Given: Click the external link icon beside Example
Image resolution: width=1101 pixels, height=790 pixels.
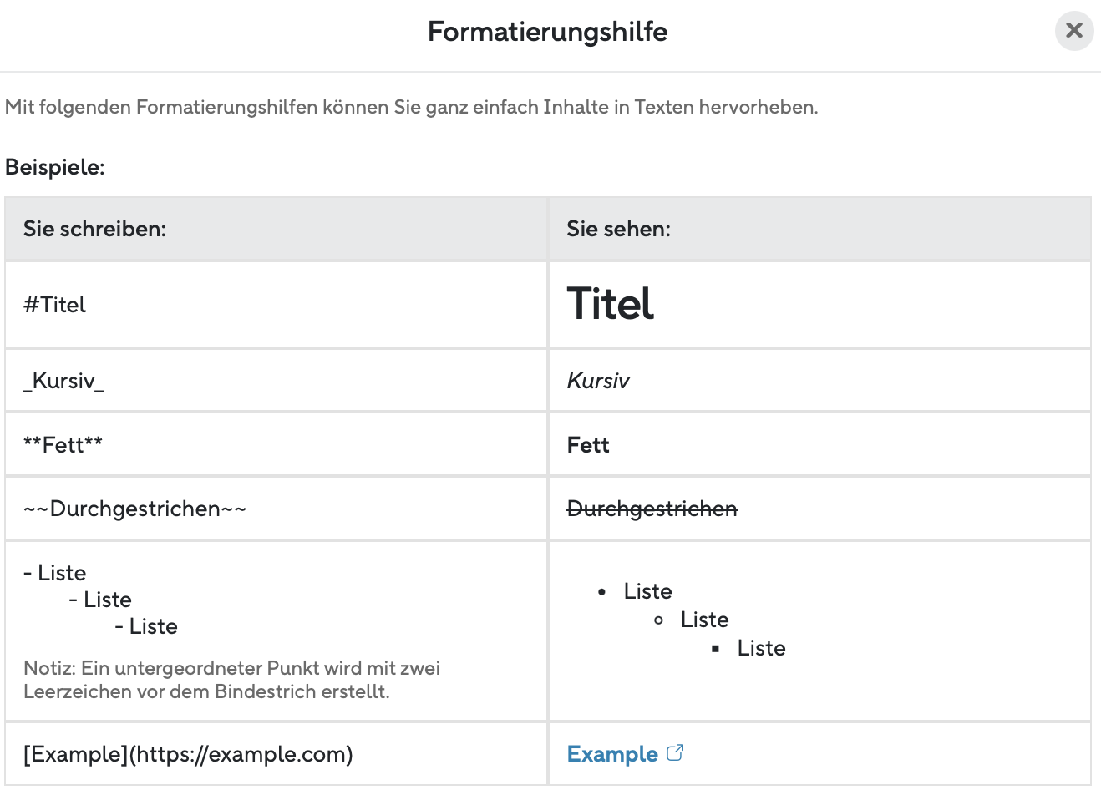Looking at the screenshot, I should click(675, 753).
